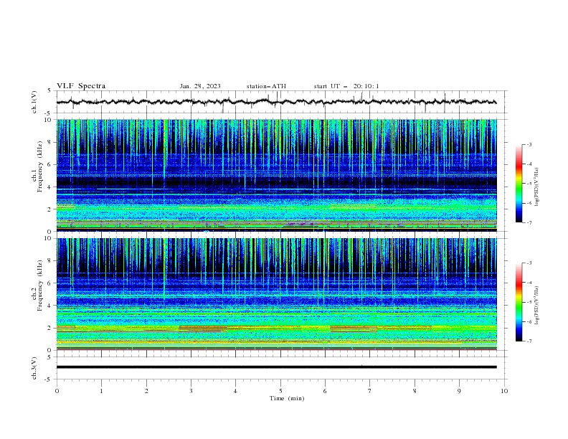Screen dimensions: 568x439
Task: Select the date text "Jan. 28, 2023"
Action: (x=200, y=86)
